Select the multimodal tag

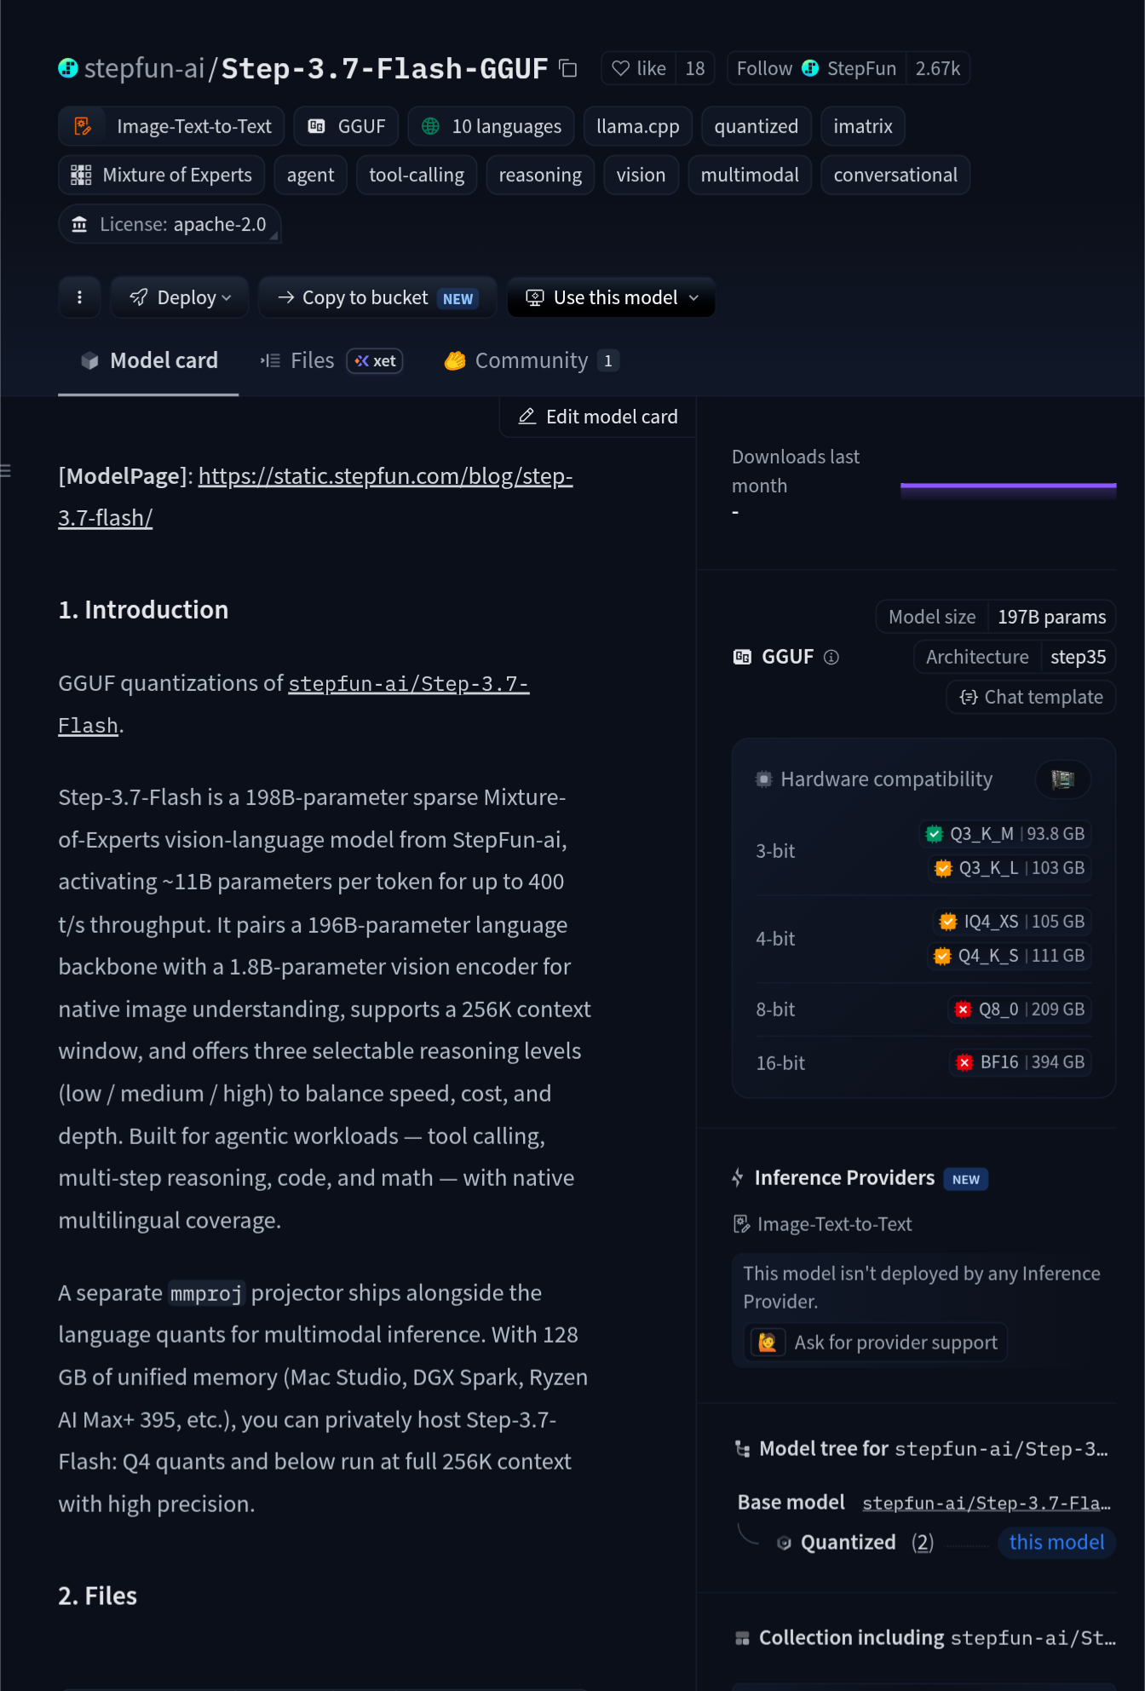pos(750,175)
